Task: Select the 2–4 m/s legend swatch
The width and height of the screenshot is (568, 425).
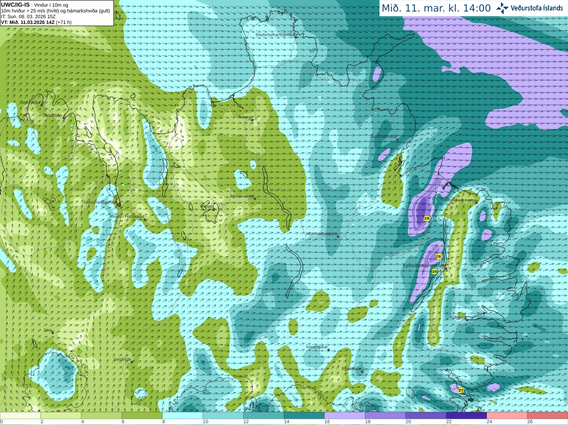Action: click(x=61, y=416)
